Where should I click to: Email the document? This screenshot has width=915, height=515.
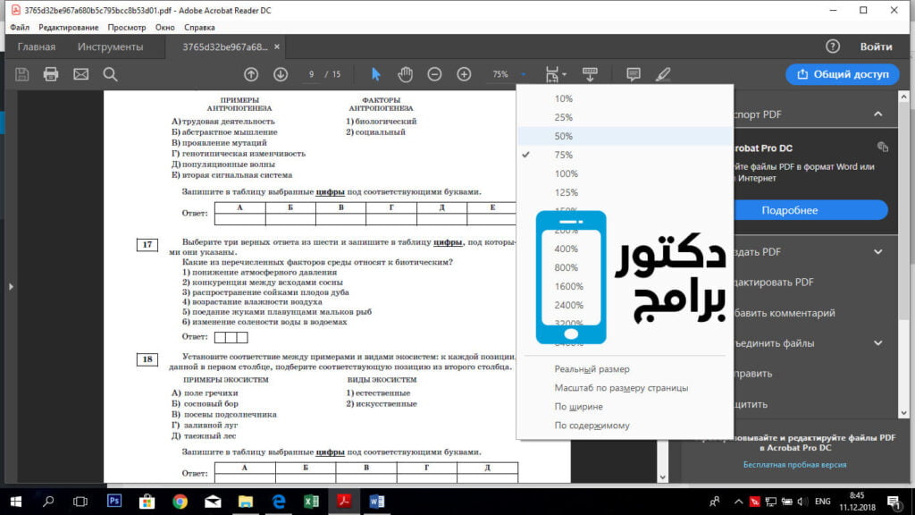click(x=80, y=74)
